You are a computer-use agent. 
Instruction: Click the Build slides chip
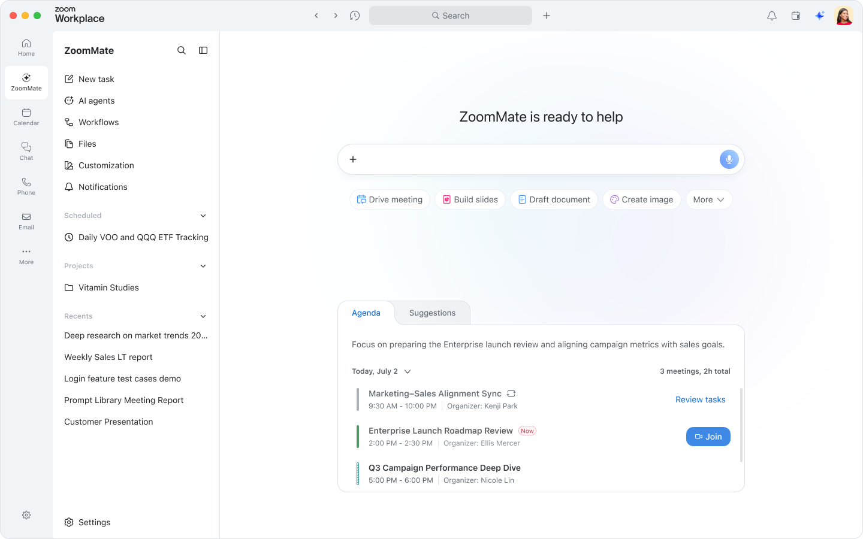click(x=470, y=199)
